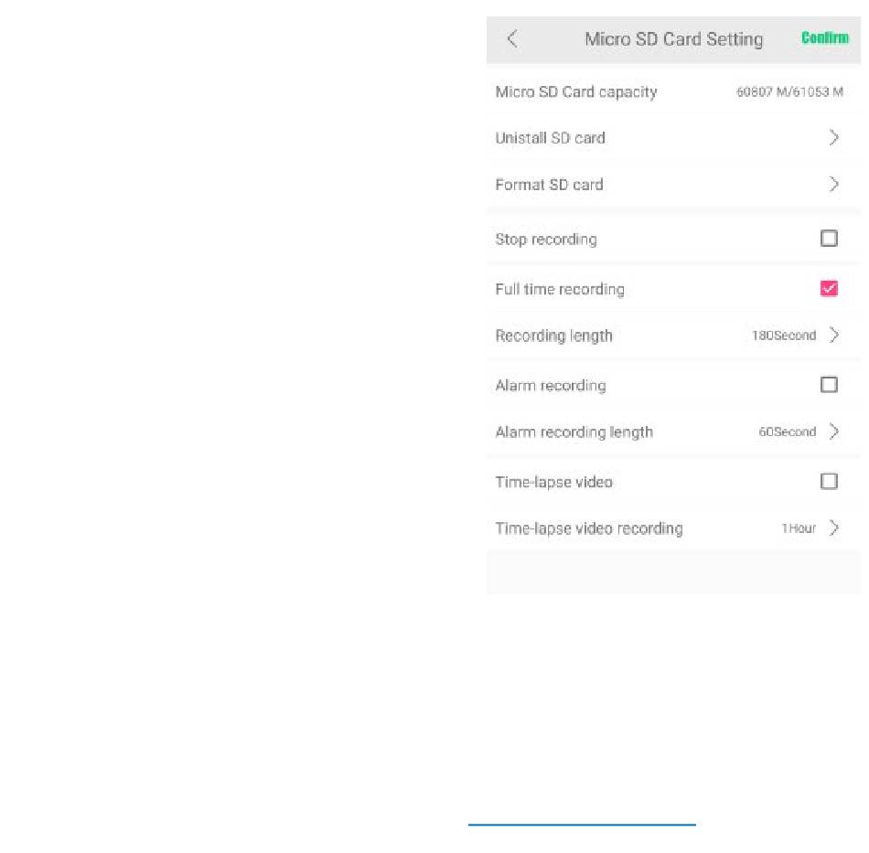Click the Micro SD Card capacity value
869x853 pixels.
(x=789, y=92)
